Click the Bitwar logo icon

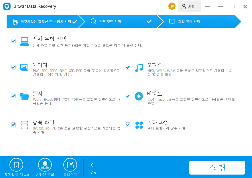[x=7, y=6]
